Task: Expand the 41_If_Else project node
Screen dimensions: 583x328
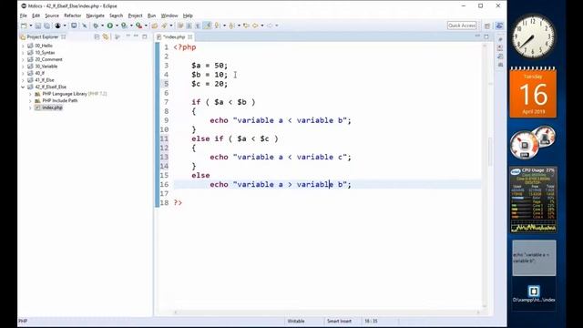Action: click(23, 80)
